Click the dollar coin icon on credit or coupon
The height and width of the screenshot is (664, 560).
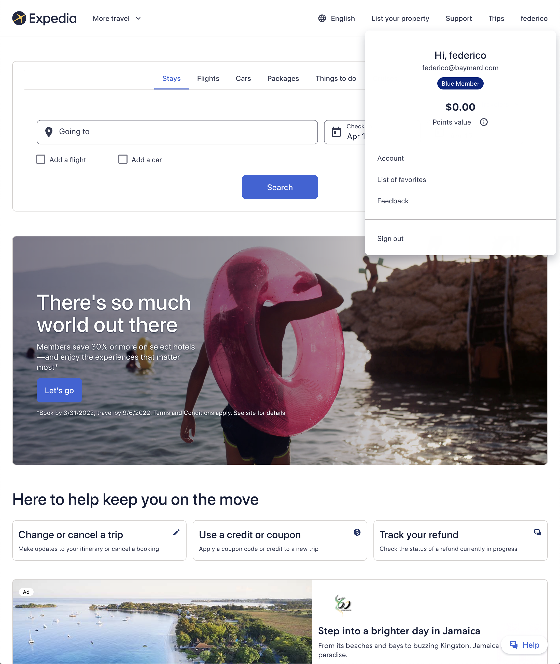click(357, 532)
